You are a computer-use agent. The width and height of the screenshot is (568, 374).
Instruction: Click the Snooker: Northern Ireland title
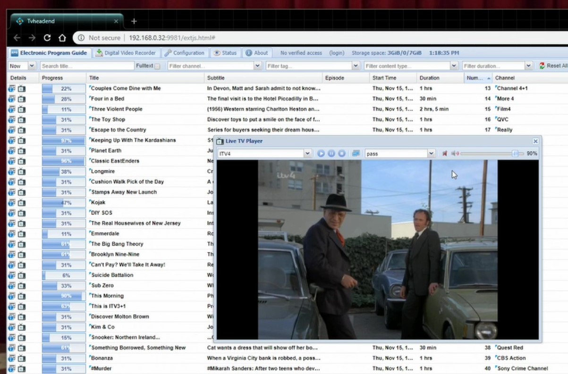pyautogui.click(x=125, y=337)
